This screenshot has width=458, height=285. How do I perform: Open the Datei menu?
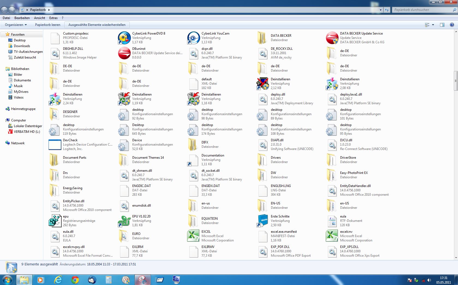(6, 18)
